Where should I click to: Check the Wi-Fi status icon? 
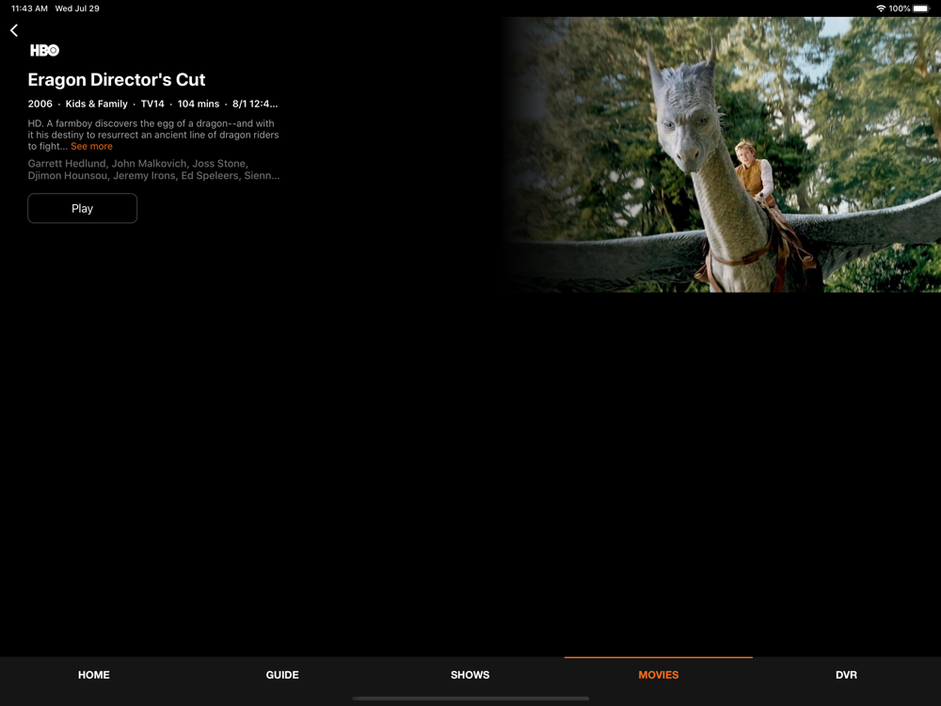pos(881,8)
